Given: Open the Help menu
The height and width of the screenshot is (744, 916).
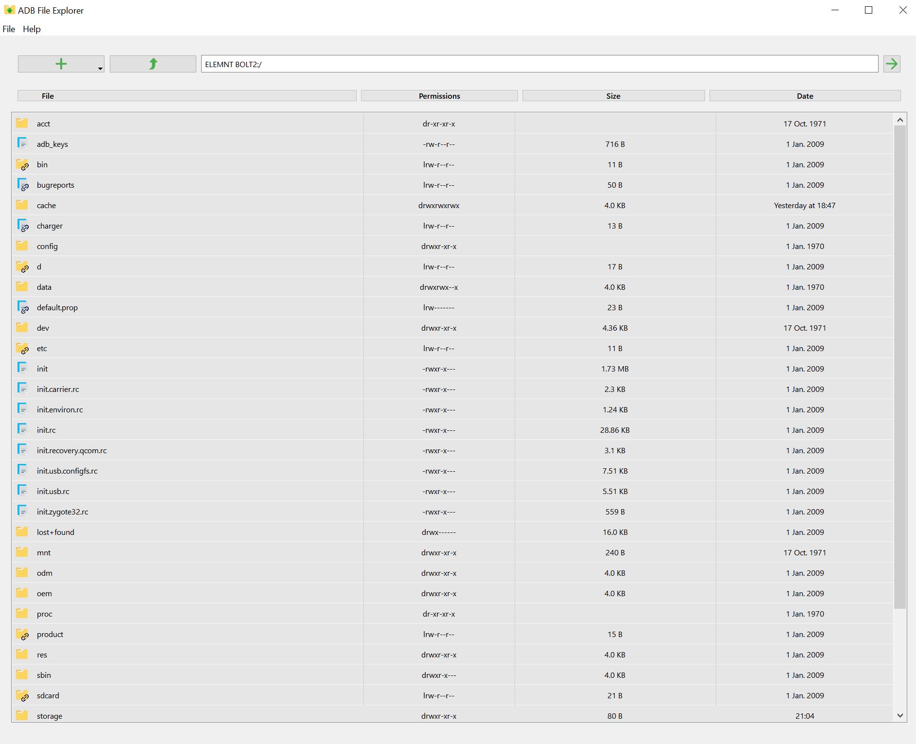Looking at the screenshot, I should [32, 29].
